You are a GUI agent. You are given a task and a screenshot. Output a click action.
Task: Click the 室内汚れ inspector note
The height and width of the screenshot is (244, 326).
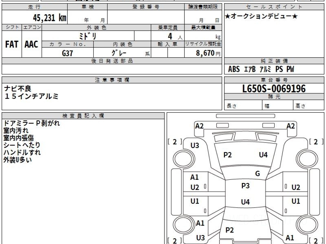point(16,131)
